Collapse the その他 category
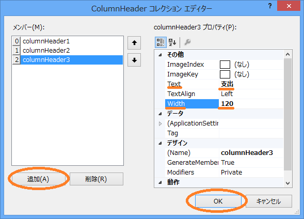 [x=160, y=55]
